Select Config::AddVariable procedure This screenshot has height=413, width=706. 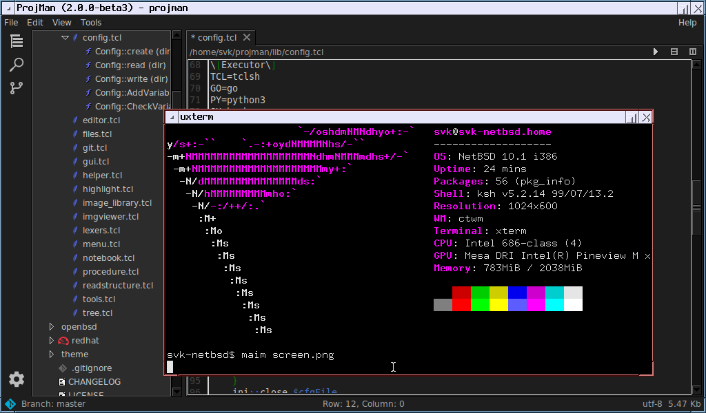click(132, 93)
